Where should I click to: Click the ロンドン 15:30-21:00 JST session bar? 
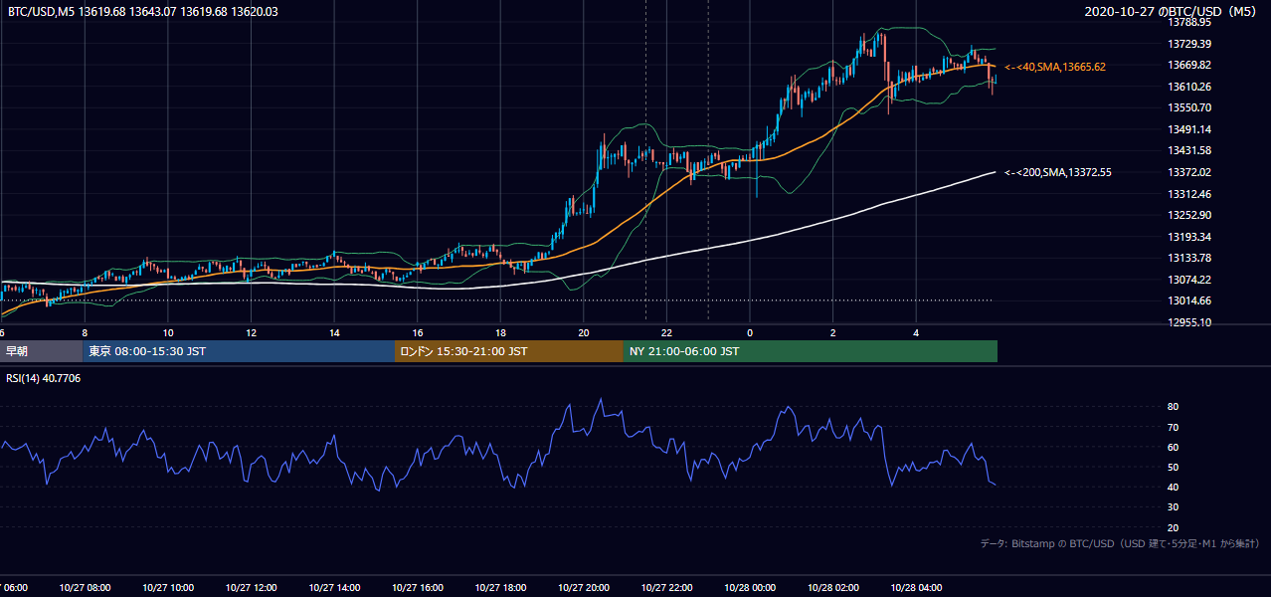tap(509, 351)
